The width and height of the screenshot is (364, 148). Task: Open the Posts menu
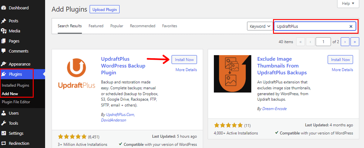tap(22, 21)
